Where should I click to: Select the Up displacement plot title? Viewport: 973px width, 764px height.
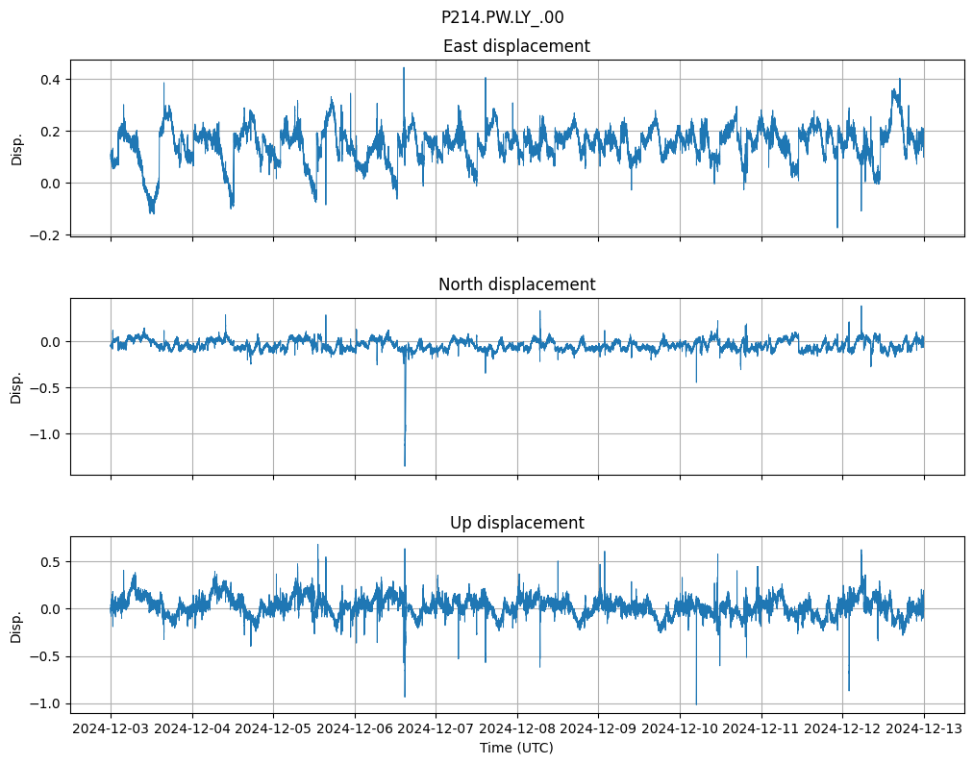[516, 523]
